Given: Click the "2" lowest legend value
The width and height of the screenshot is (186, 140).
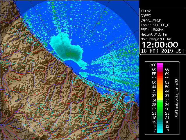Looking at the screenshot, I should [x=155, y=131].
